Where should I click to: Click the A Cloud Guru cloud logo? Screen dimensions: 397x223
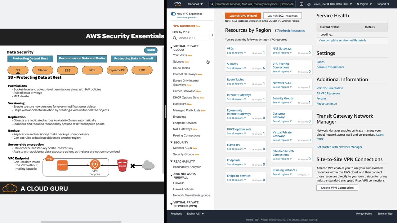10,188
